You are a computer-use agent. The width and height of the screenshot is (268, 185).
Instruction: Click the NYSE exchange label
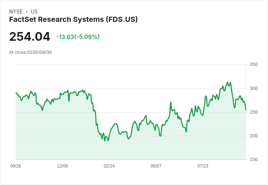16,12
